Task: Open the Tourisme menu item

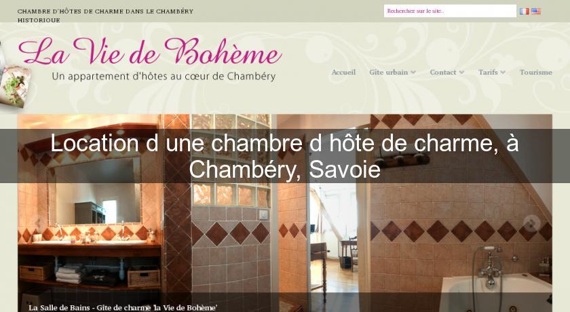Action: click(x=536, y=73)
